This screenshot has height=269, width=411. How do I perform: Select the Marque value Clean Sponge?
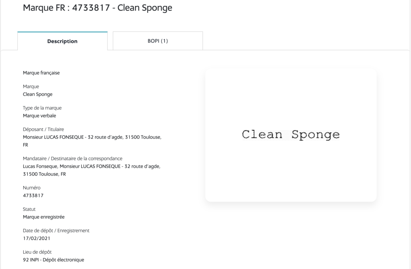37,94
